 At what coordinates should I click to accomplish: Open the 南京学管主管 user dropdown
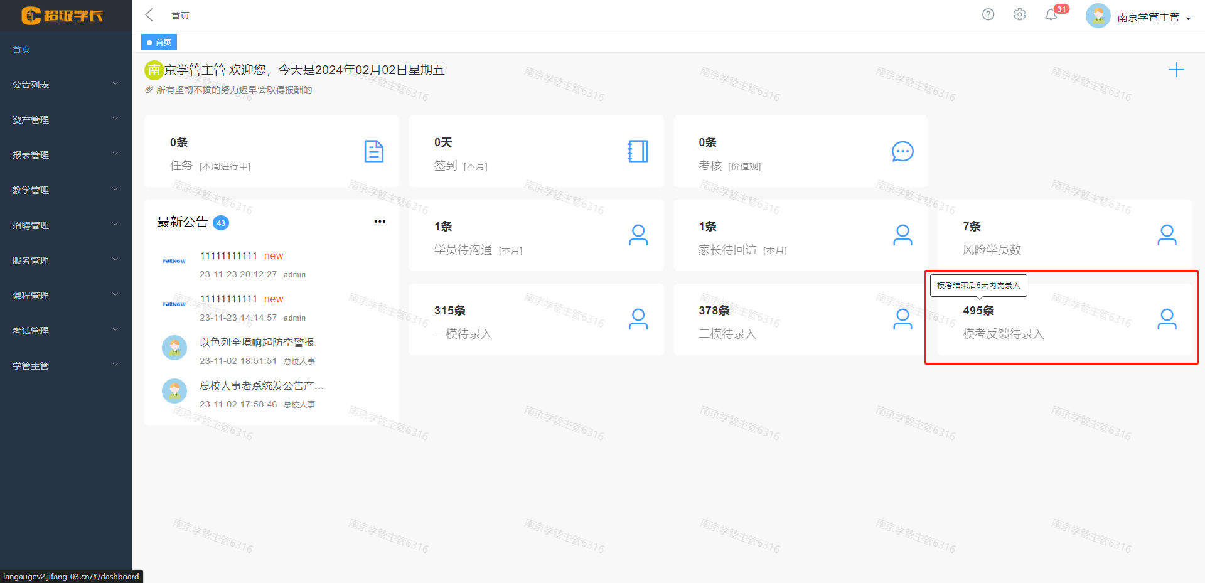1148,17
